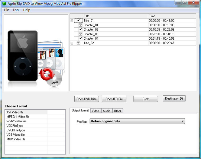Image resolution: width=201 pixels, height=159 pixels.
Task: Select VOB Video file format
Action: pos(16,134)
